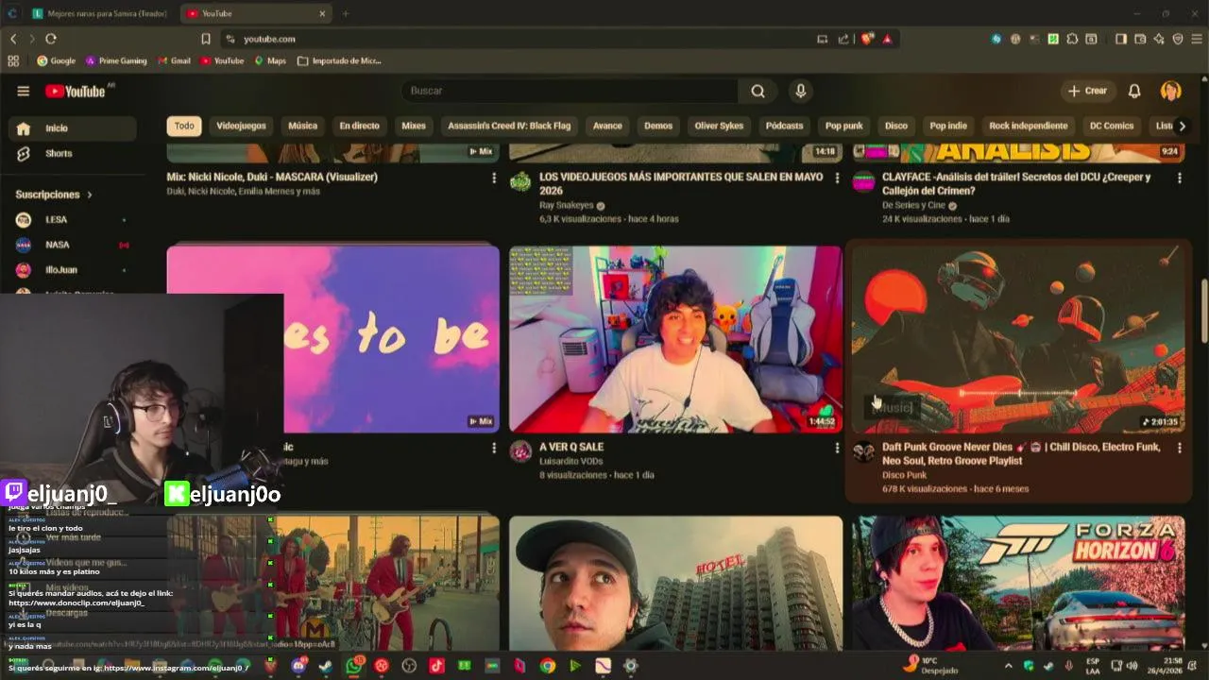The image size is (1209, 680).
Task: Open the A VER Q SALE video thumbnail
Action: pos(675,339)
